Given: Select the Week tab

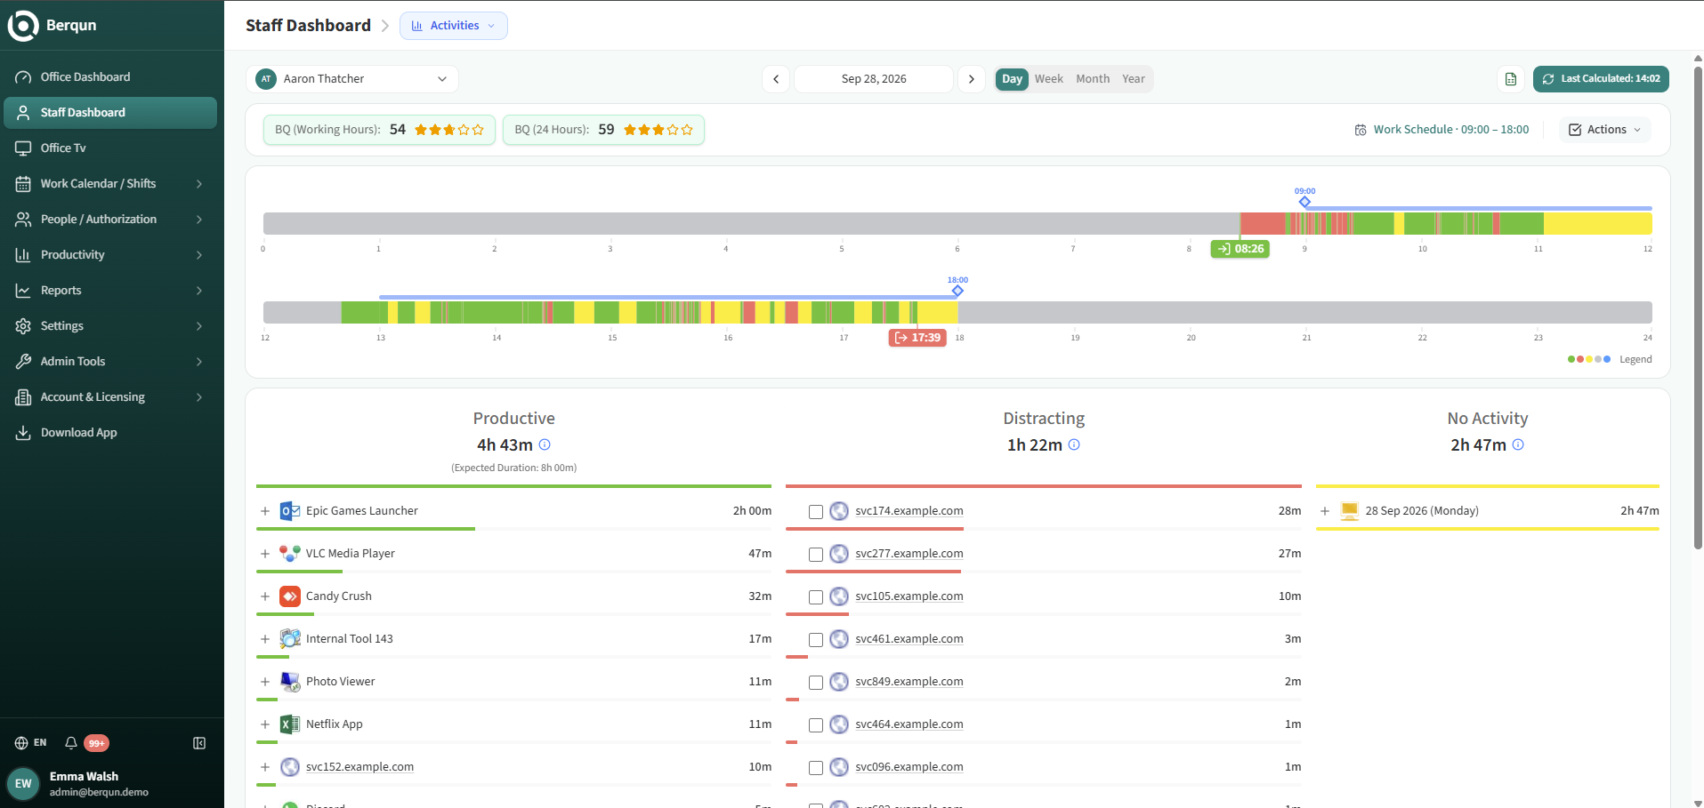Looking at the screenshot, I should (1049, 79).
